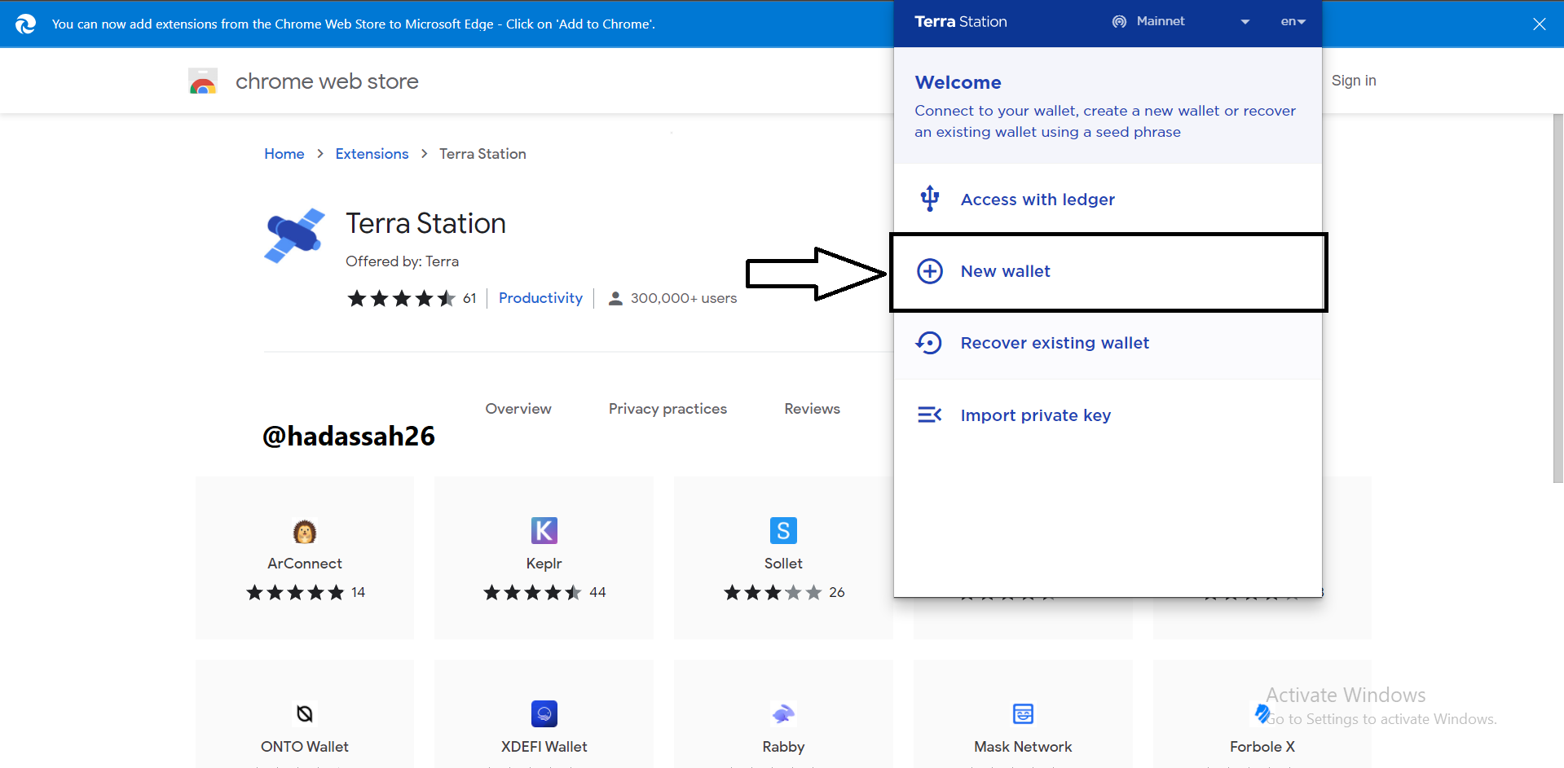Image resolution: width=1564 pixels, height=768 pixels.
Task: Click the Welcome heading in popup
Action: [x=958, y=82]
